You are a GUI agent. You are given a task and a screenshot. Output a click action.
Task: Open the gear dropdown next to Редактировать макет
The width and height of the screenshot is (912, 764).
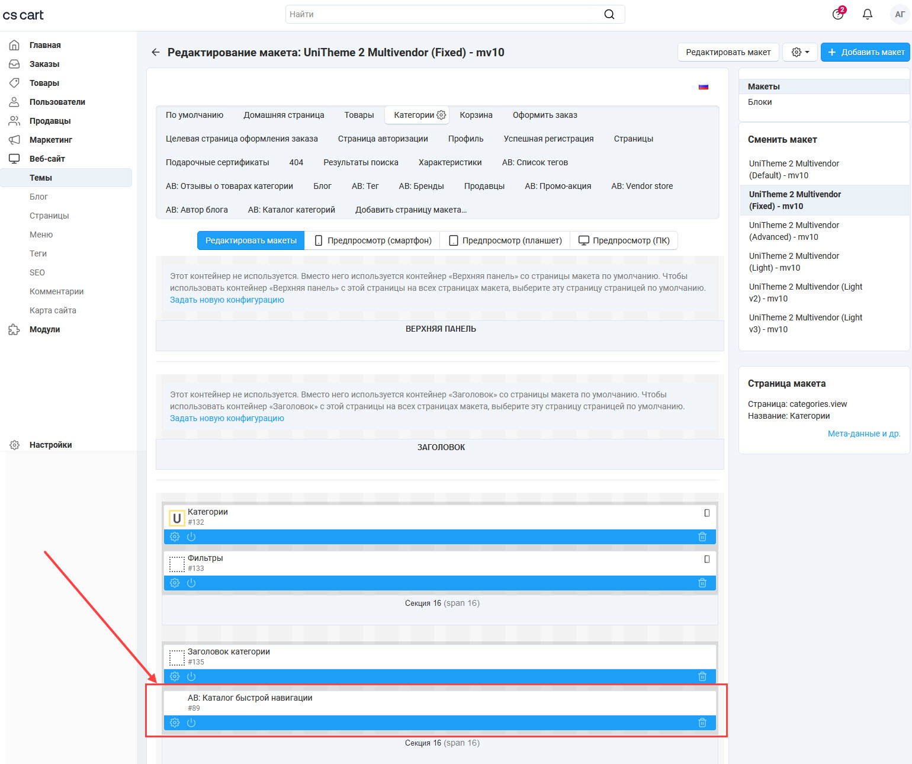800,52
